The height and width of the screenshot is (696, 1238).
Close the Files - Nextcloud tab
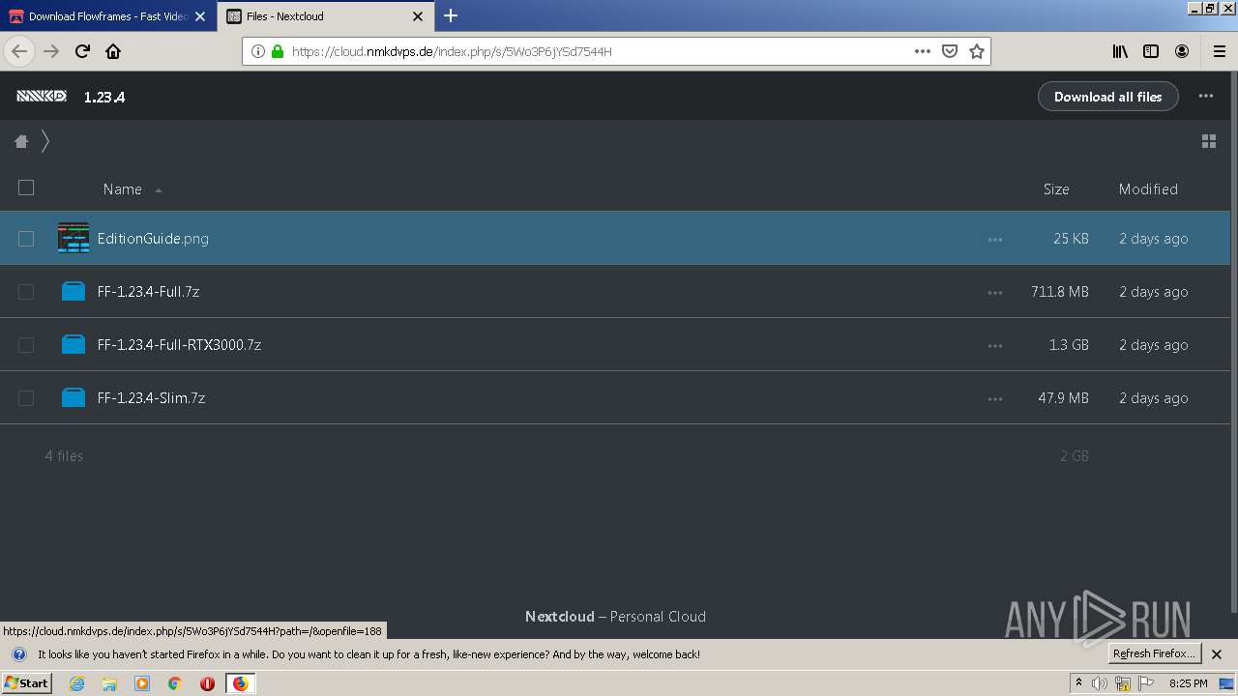point(418,16)
